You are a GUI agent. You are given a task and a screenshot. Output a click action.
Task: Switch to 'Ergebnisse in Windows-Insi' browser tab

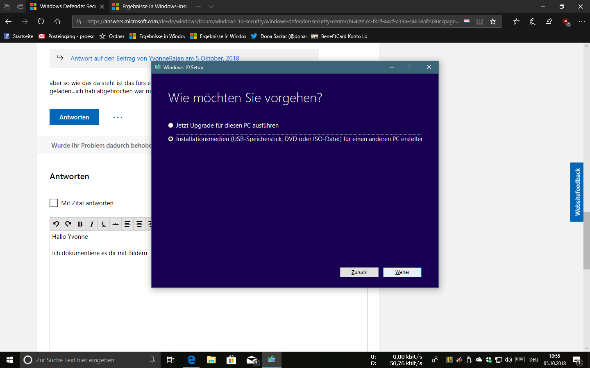(150, 7)
